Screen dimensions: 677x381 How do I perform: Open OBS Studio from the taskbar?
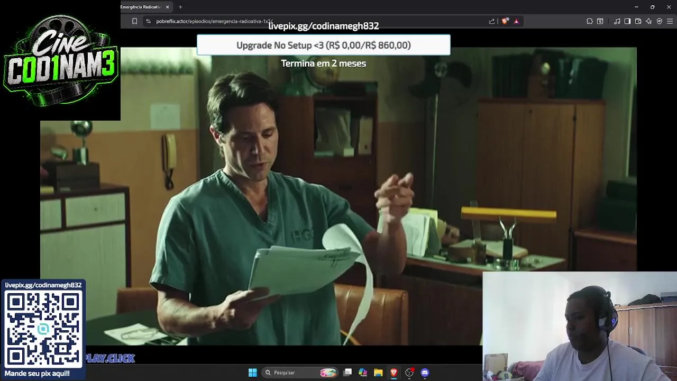[409, 373]
